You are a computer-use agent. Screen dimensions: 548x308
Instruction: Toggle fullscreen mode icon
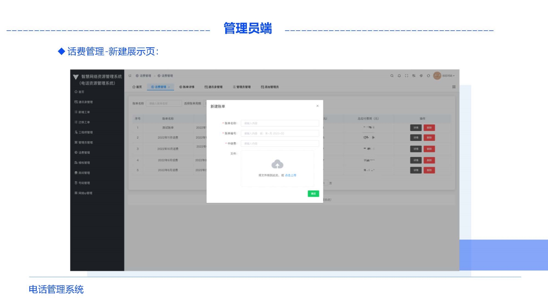coord(406,76)
